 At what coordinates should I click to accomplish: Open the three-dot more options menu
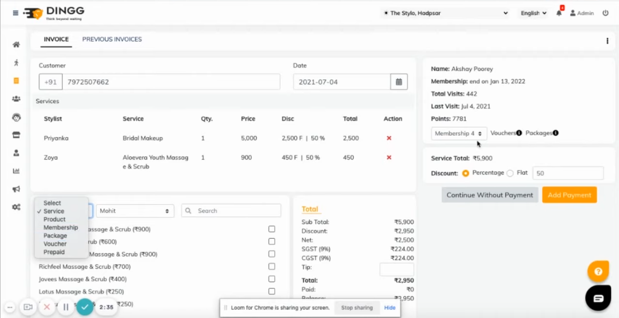[607, 41]
